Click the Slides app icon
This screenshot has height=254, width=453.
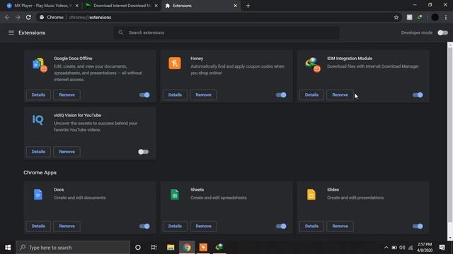(311, 195)
